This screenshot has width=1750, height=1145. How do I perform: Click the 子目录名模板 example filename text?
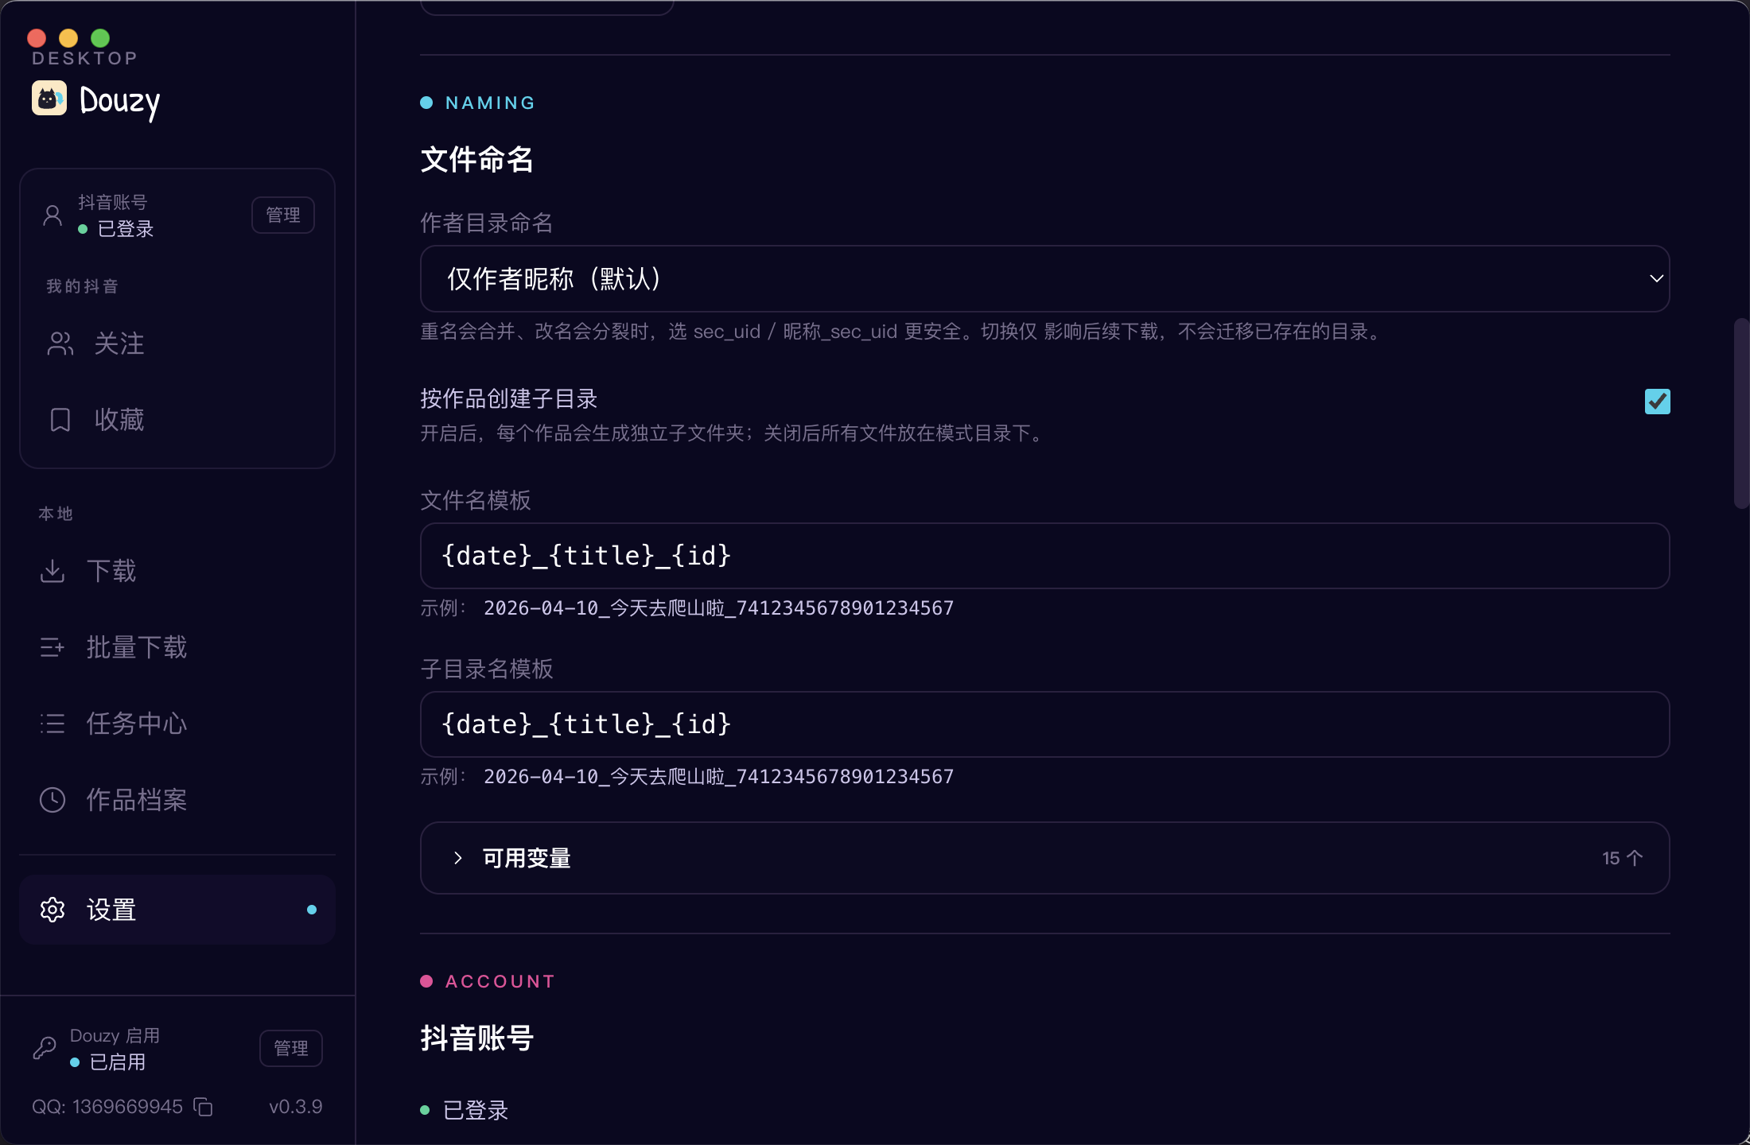[718, 777]
